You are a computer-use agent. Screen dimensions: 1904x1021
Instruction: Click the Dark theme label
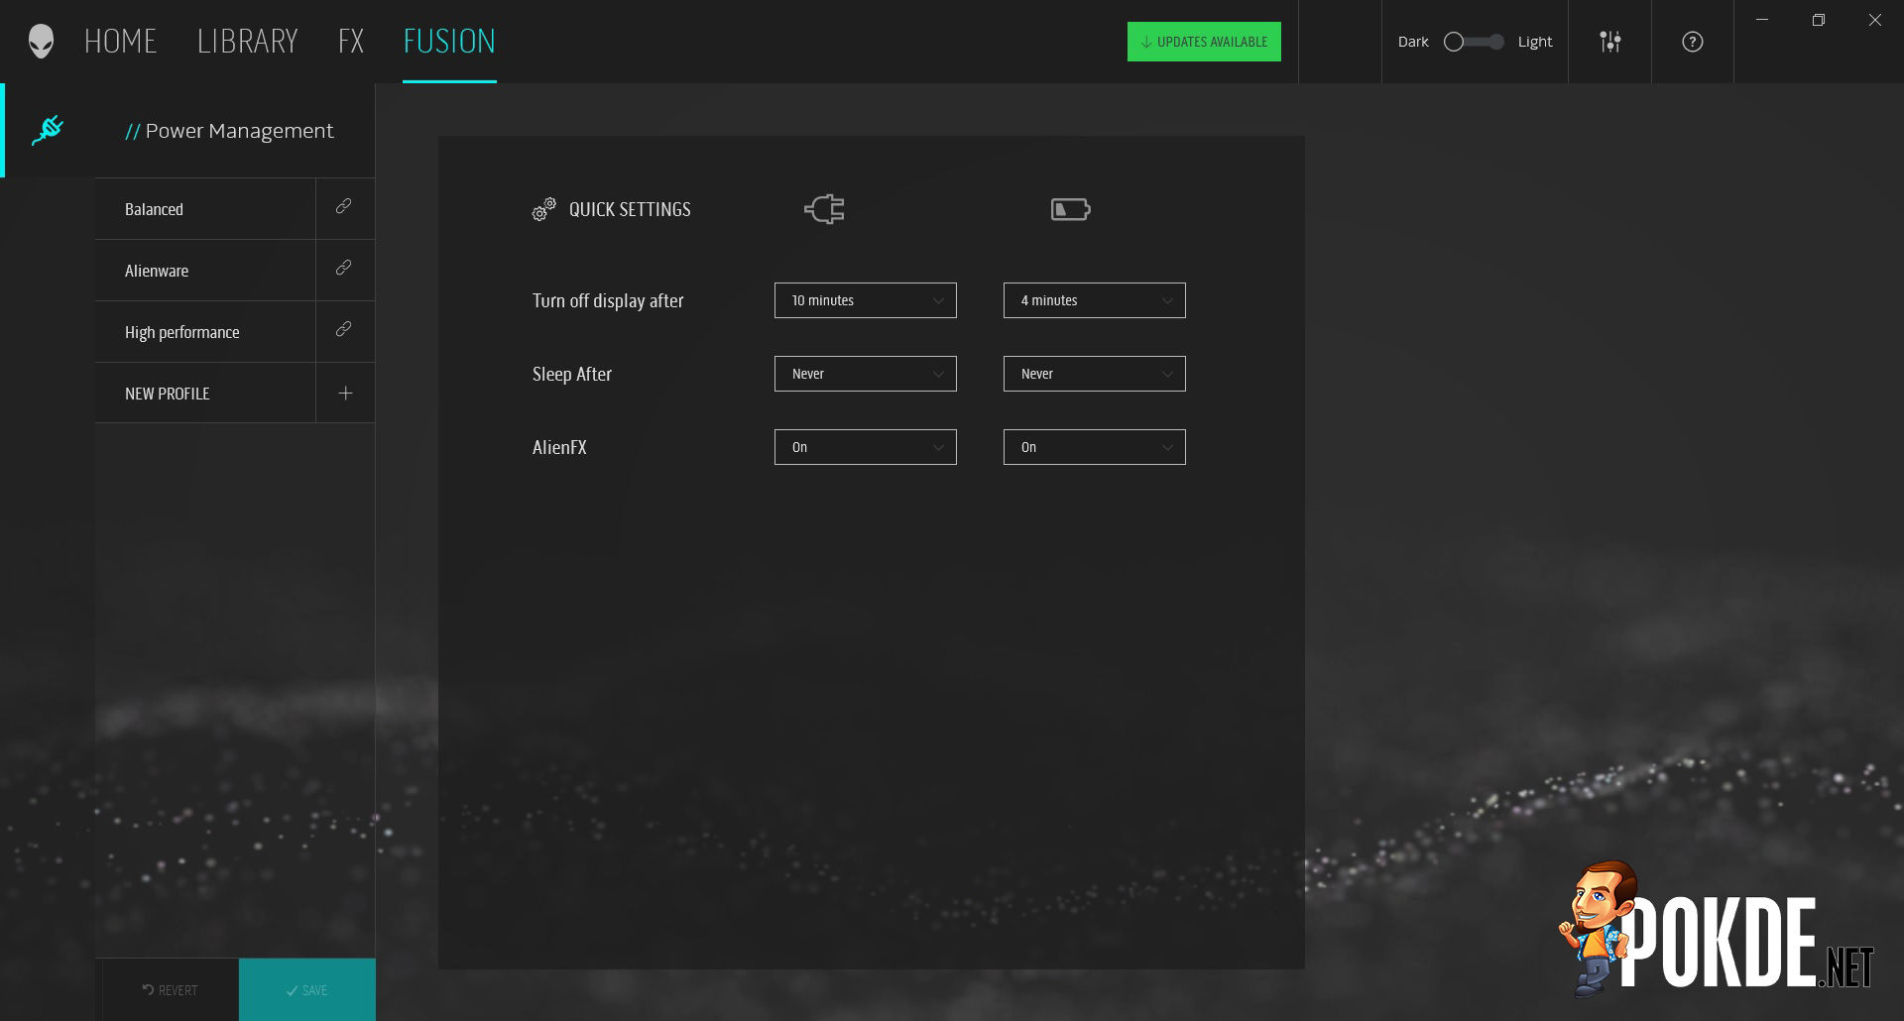tap(1413, 42)
